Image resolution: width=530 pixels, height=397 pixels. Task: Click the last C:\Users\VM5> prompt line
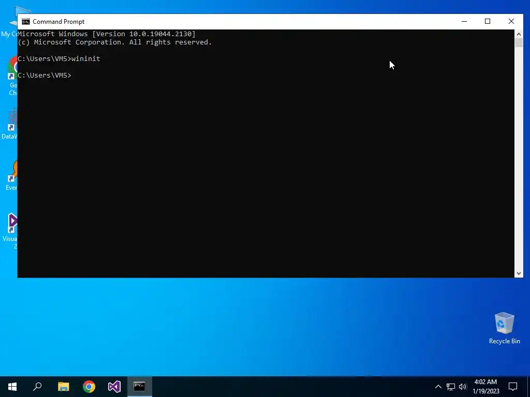tap(45, 75)
